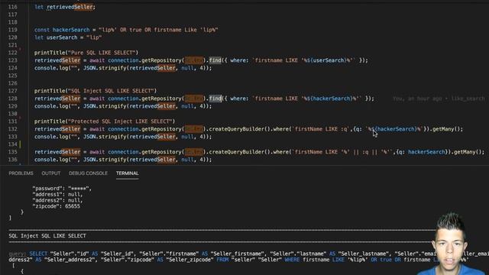Click the WHERE keyword in the terminal query
This screenshot has width=489, height=275.
(292, 260)
